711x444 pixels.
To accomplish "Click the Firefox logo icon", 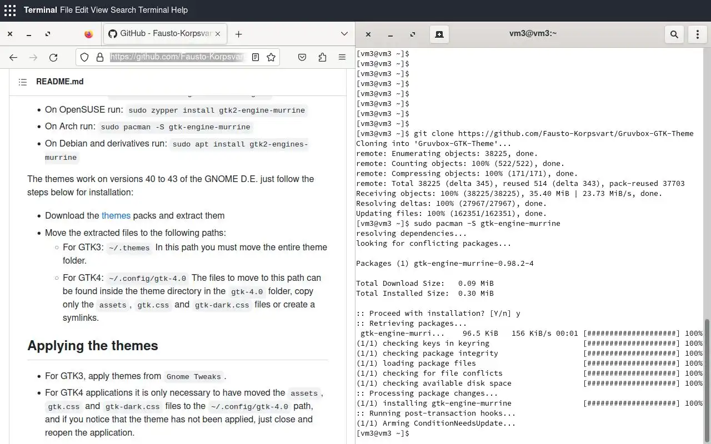I will 88,34.
